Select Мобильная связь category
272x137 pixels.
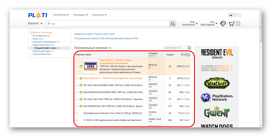[x=41, y=51]
